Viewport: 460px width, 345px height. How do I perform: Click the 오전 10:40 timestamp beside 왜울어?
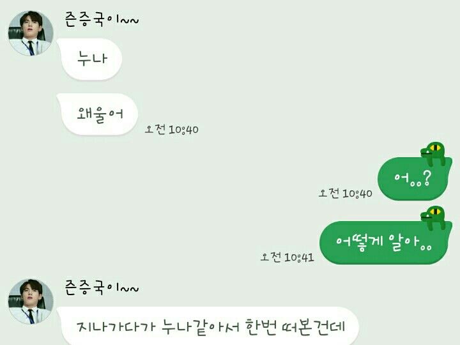coord(172,129)
